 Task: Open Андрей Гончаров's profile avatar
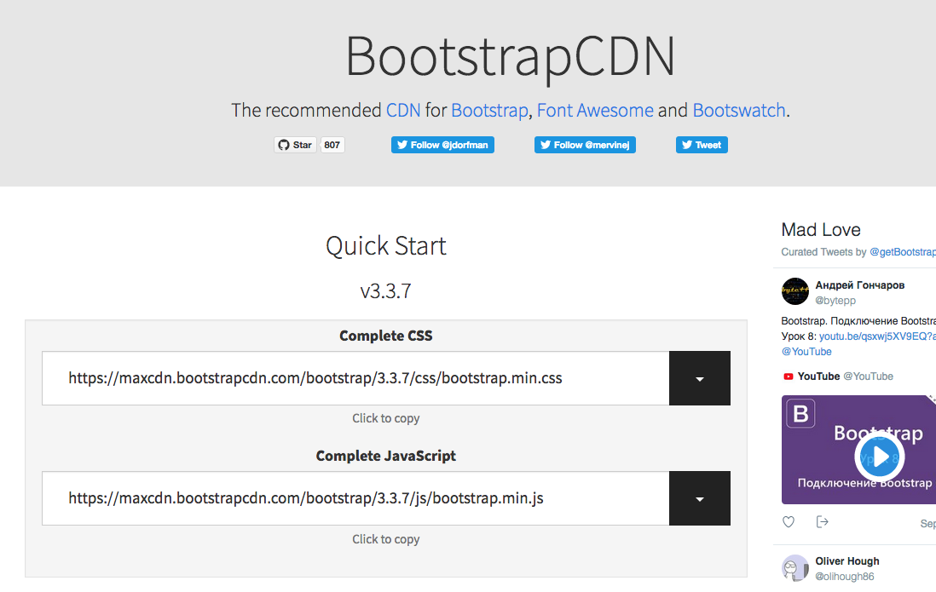click(x=795, y=291)
